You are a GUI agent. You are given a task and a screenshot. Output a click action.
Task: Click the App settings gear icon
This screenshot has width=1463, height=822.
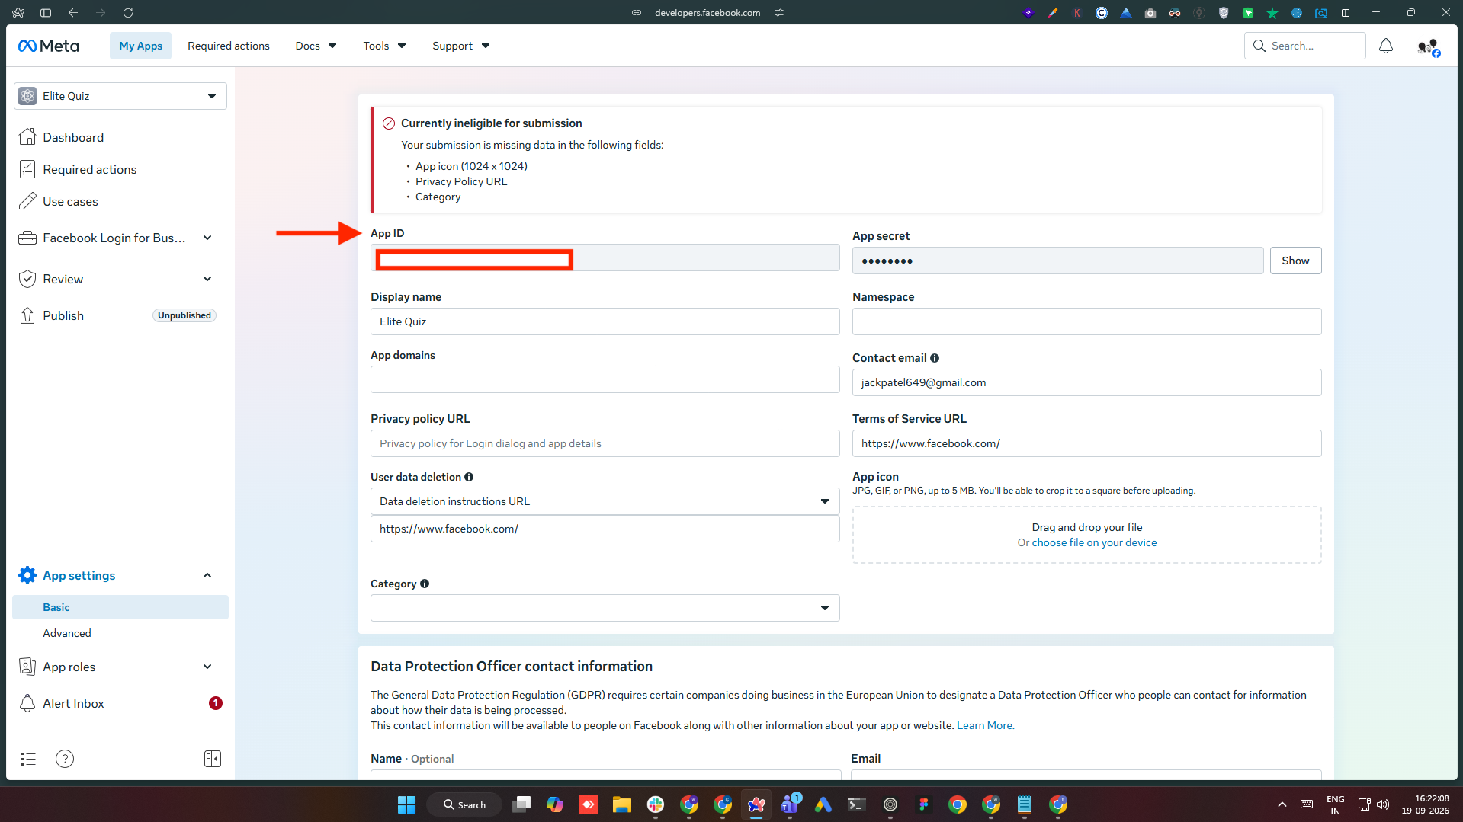[27, 575]
